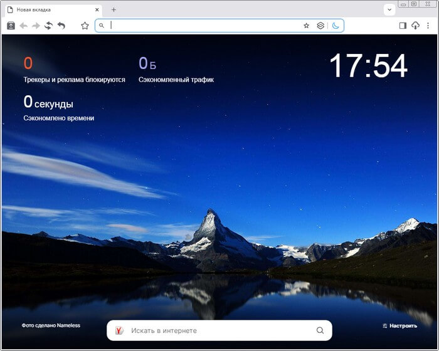This screenshot has width=439, height=351.
Task: Expand the tab list dropdown arrow
Action: (x=389, y=10)
